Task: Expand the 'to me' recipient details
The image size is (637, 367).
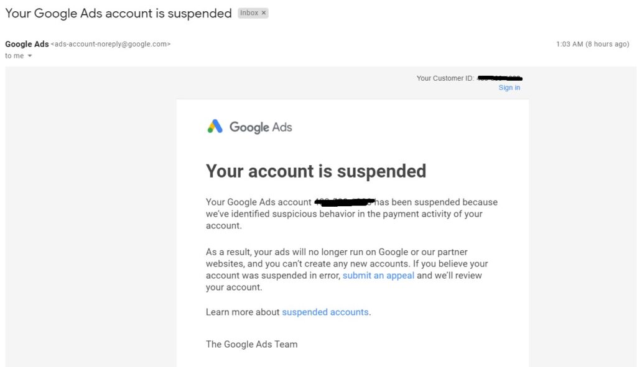Action: pos(14,55)
